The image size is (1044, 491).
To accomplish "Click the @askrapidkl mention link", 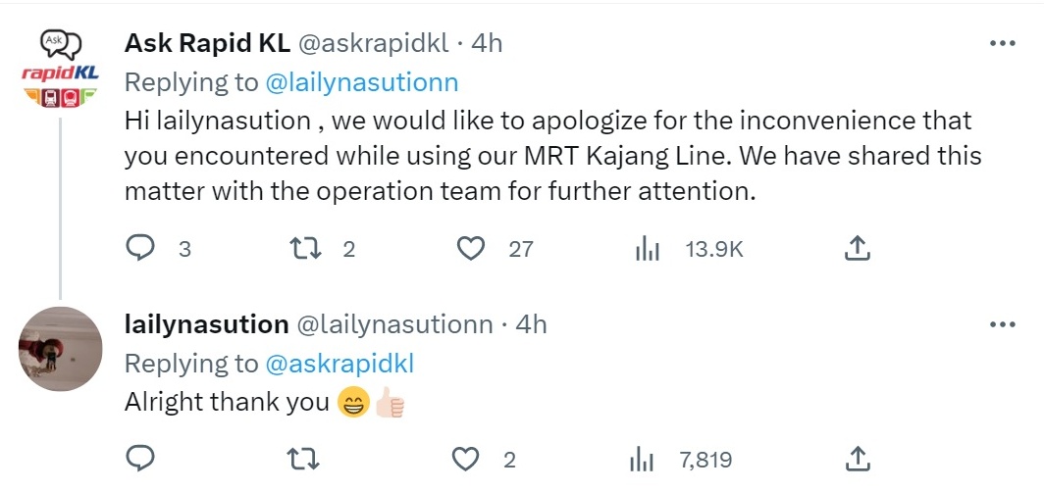I will tap(339, 364).
